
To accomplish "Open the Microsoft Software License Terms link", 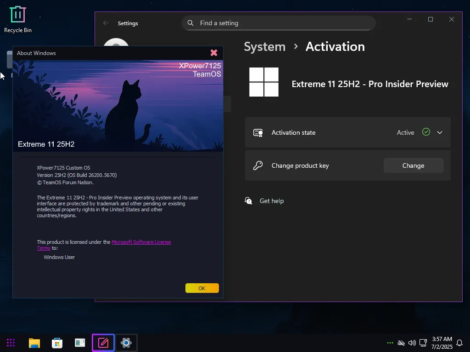I will click(141, 242).
